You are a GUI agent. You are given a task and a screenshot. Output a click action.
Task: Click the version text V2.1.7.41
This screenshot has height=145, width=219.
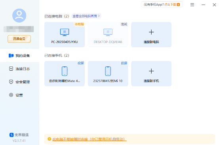coord(19,141)
